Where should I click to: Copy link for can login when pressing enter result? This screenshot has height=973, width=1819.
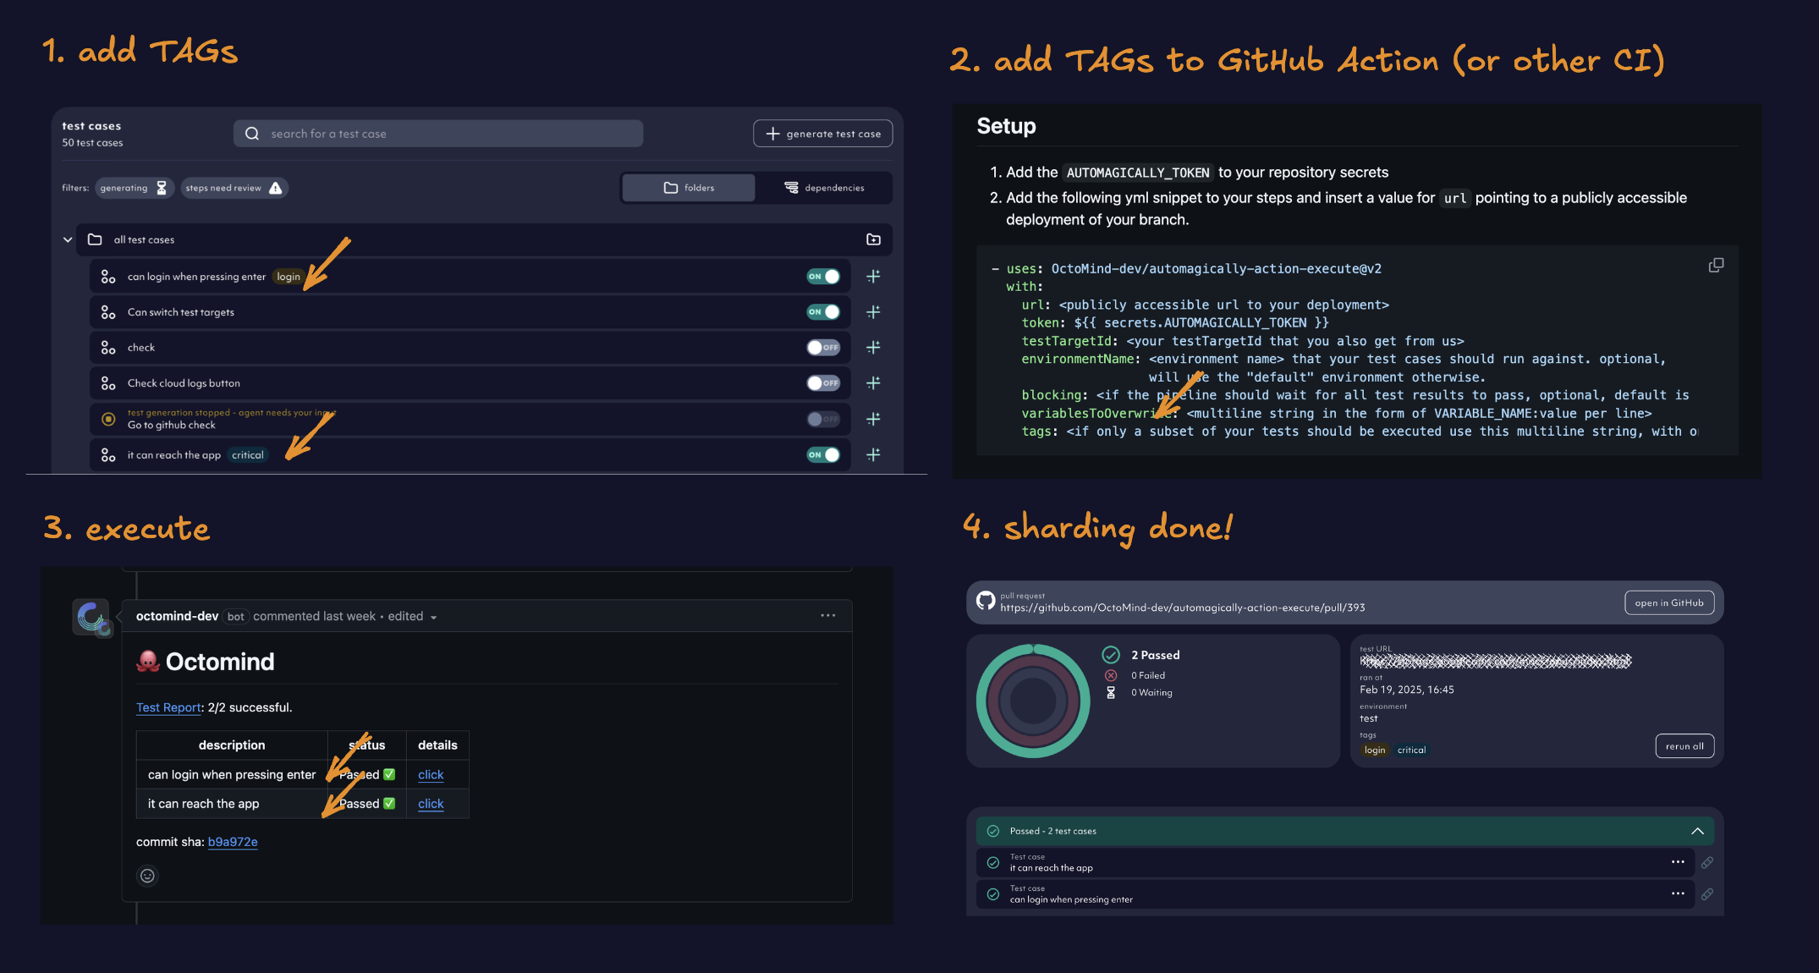coord(1707,894)
